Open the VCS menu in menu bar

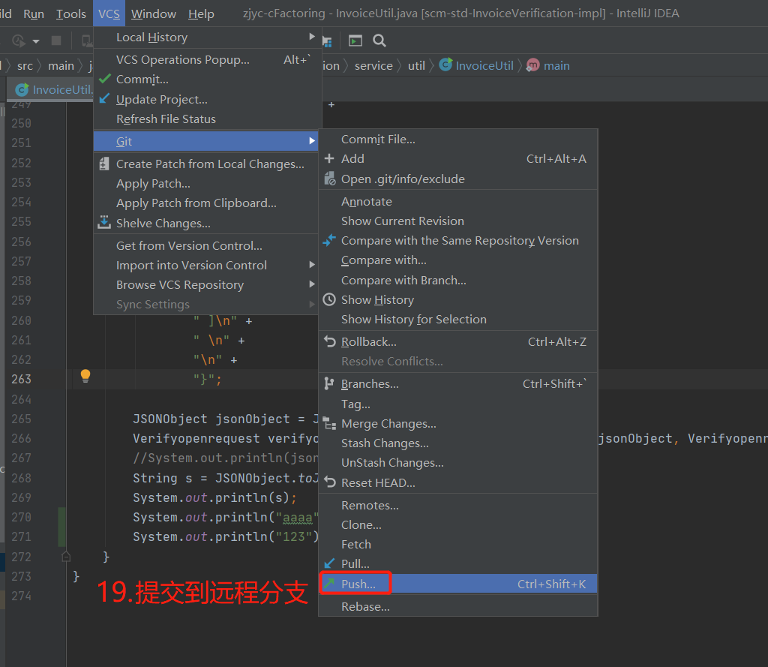[109, 14]
